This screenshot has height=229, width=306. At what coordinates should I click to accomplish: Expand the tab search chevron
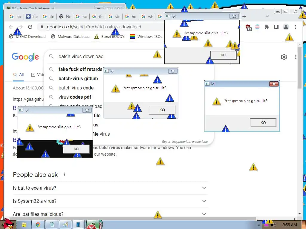click(x=267, y=16)
